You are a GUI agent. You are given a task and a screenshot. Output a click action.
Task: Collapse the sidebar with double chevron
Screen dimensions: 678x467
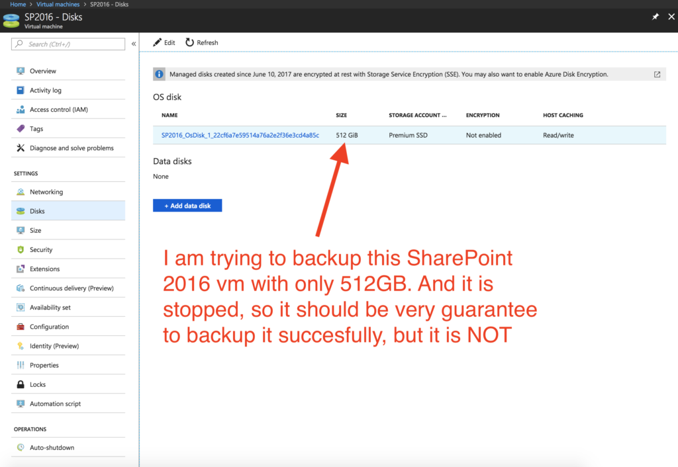point(134,44)
